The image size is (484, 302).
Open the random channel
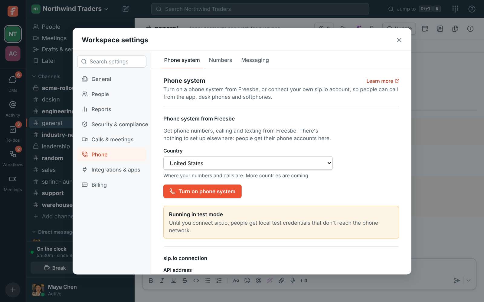click(52, 158)
